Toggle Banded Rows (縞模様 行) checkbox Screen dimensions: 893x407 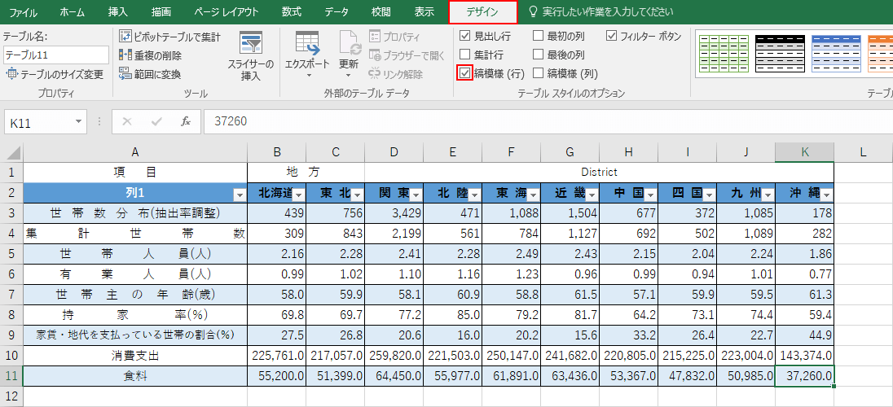464,73
